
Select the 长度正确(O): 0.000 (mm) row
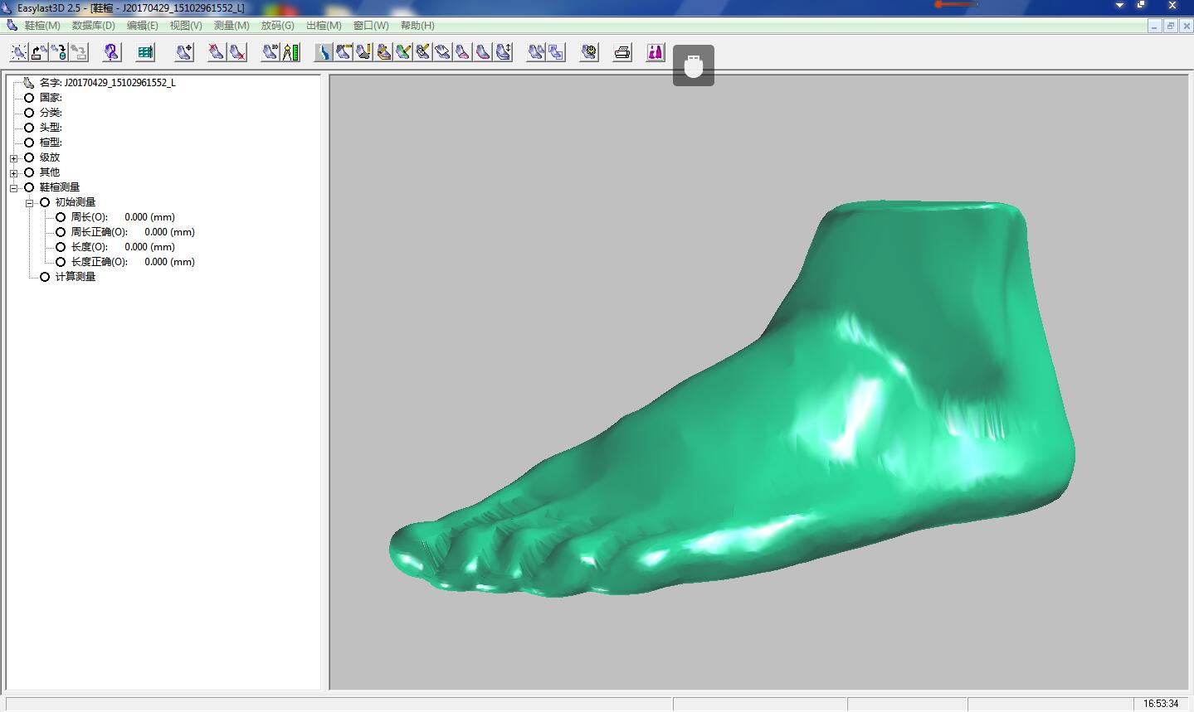pyautogui.click(x=133, y=262)
